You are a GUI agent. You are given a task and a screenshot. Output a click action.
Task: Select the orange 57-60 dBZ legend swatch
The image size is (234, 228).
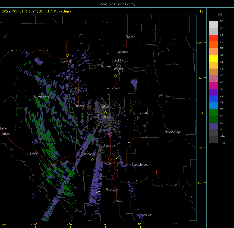213,45
